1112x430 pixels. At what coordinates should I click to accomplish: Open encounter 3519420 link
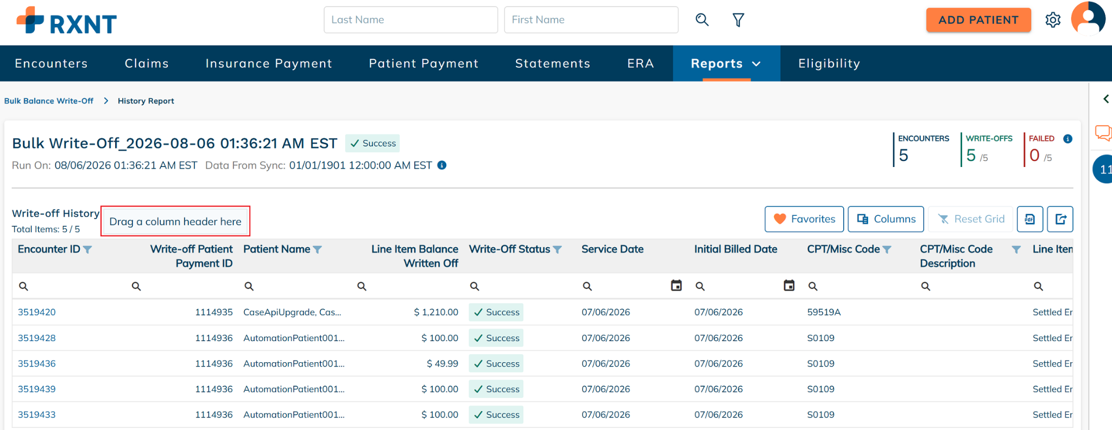tap(37, 312)
